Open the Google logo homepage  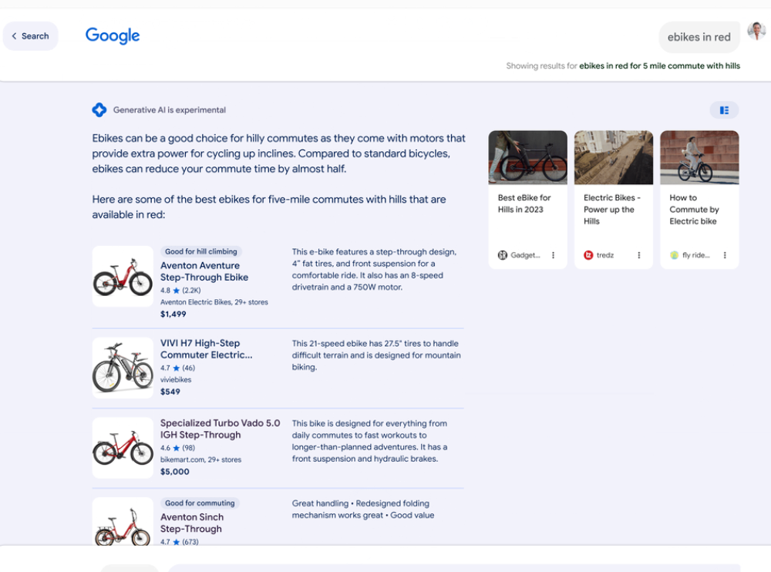click(x=113, y=35)
